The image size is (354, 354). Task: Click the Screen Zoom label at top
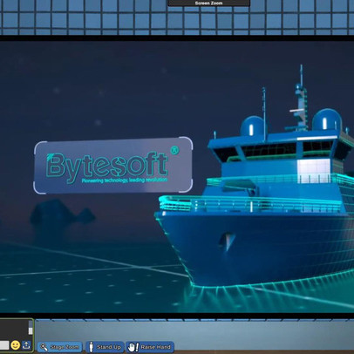coord(208,3)
